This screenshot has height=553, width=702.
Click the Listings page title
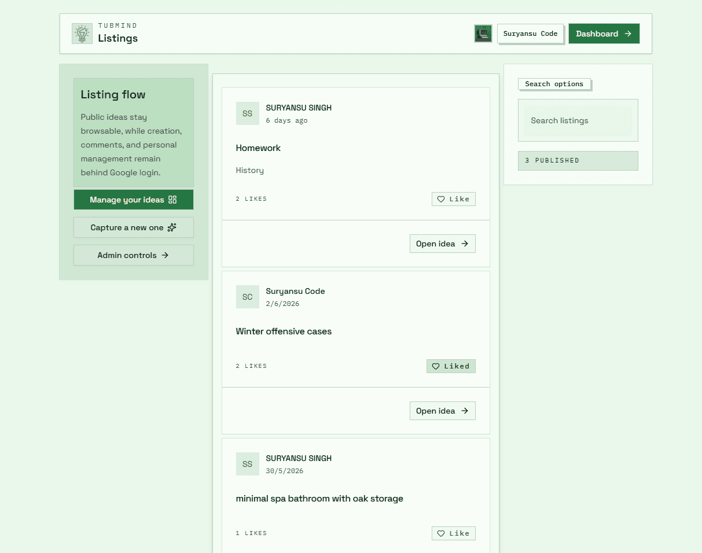tap(117, 38)
